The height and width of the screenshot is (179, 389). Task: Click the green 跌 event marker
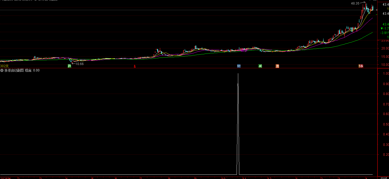[70, 66]
